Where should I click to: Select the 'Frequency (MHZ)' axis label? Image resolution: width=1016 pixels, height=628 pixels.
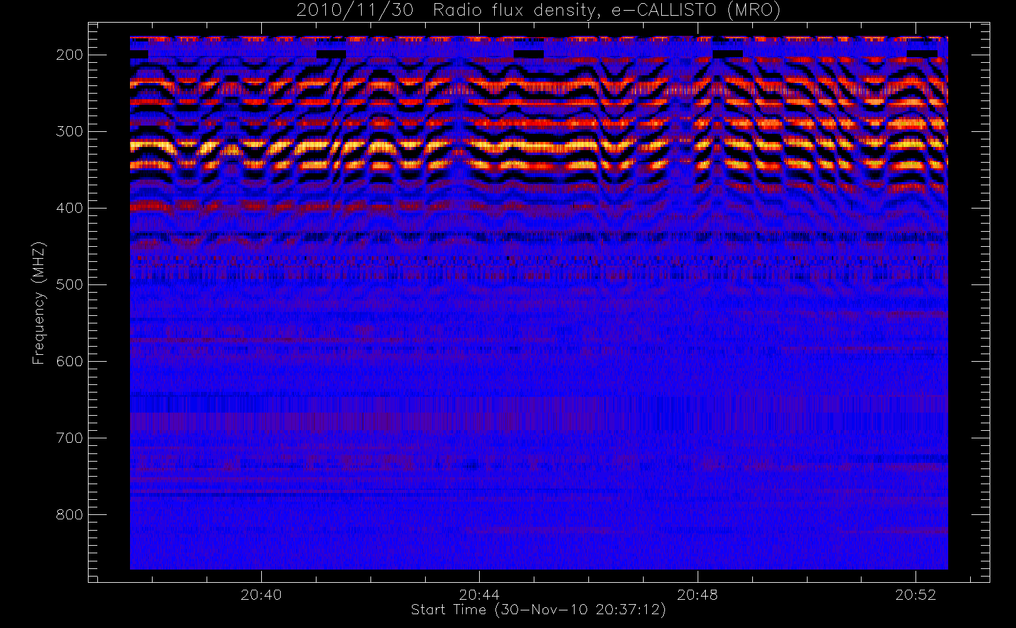pos(39,303)
